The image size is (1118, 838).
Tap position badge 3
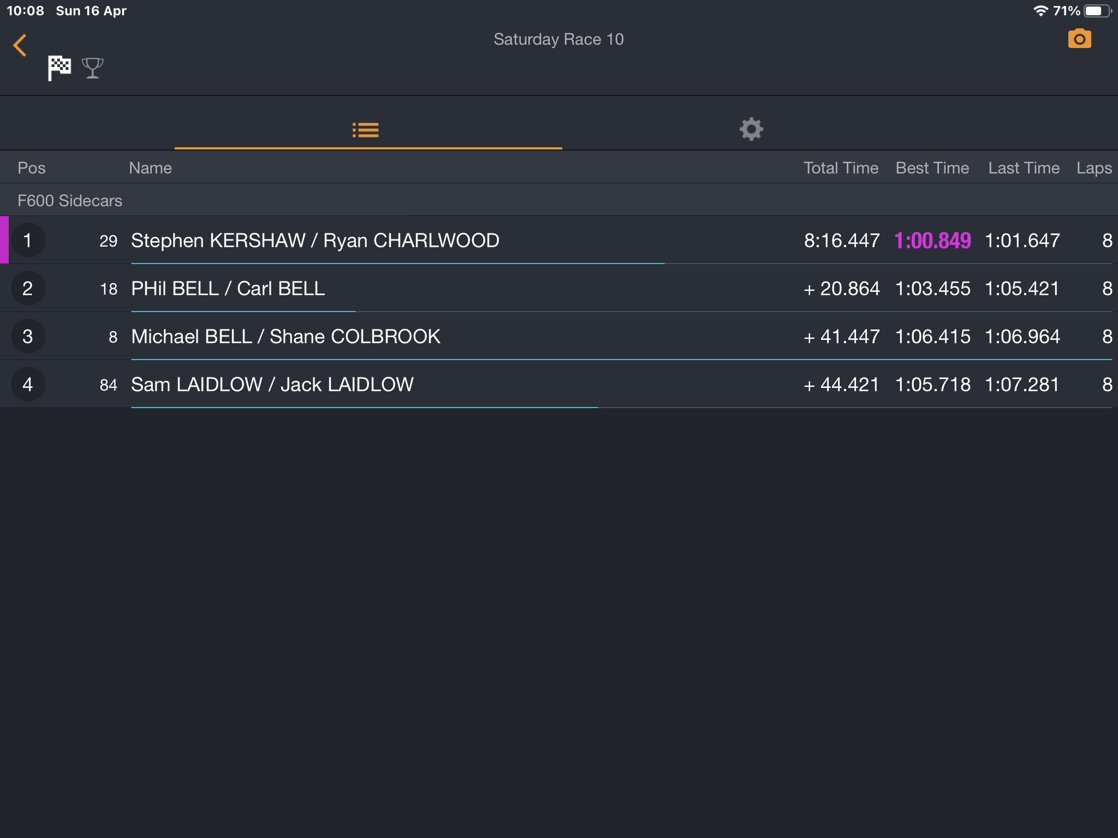28,336
